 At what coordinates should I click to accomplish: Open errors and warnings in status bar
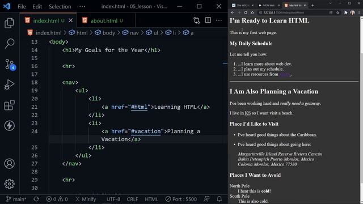pos(57,199)
